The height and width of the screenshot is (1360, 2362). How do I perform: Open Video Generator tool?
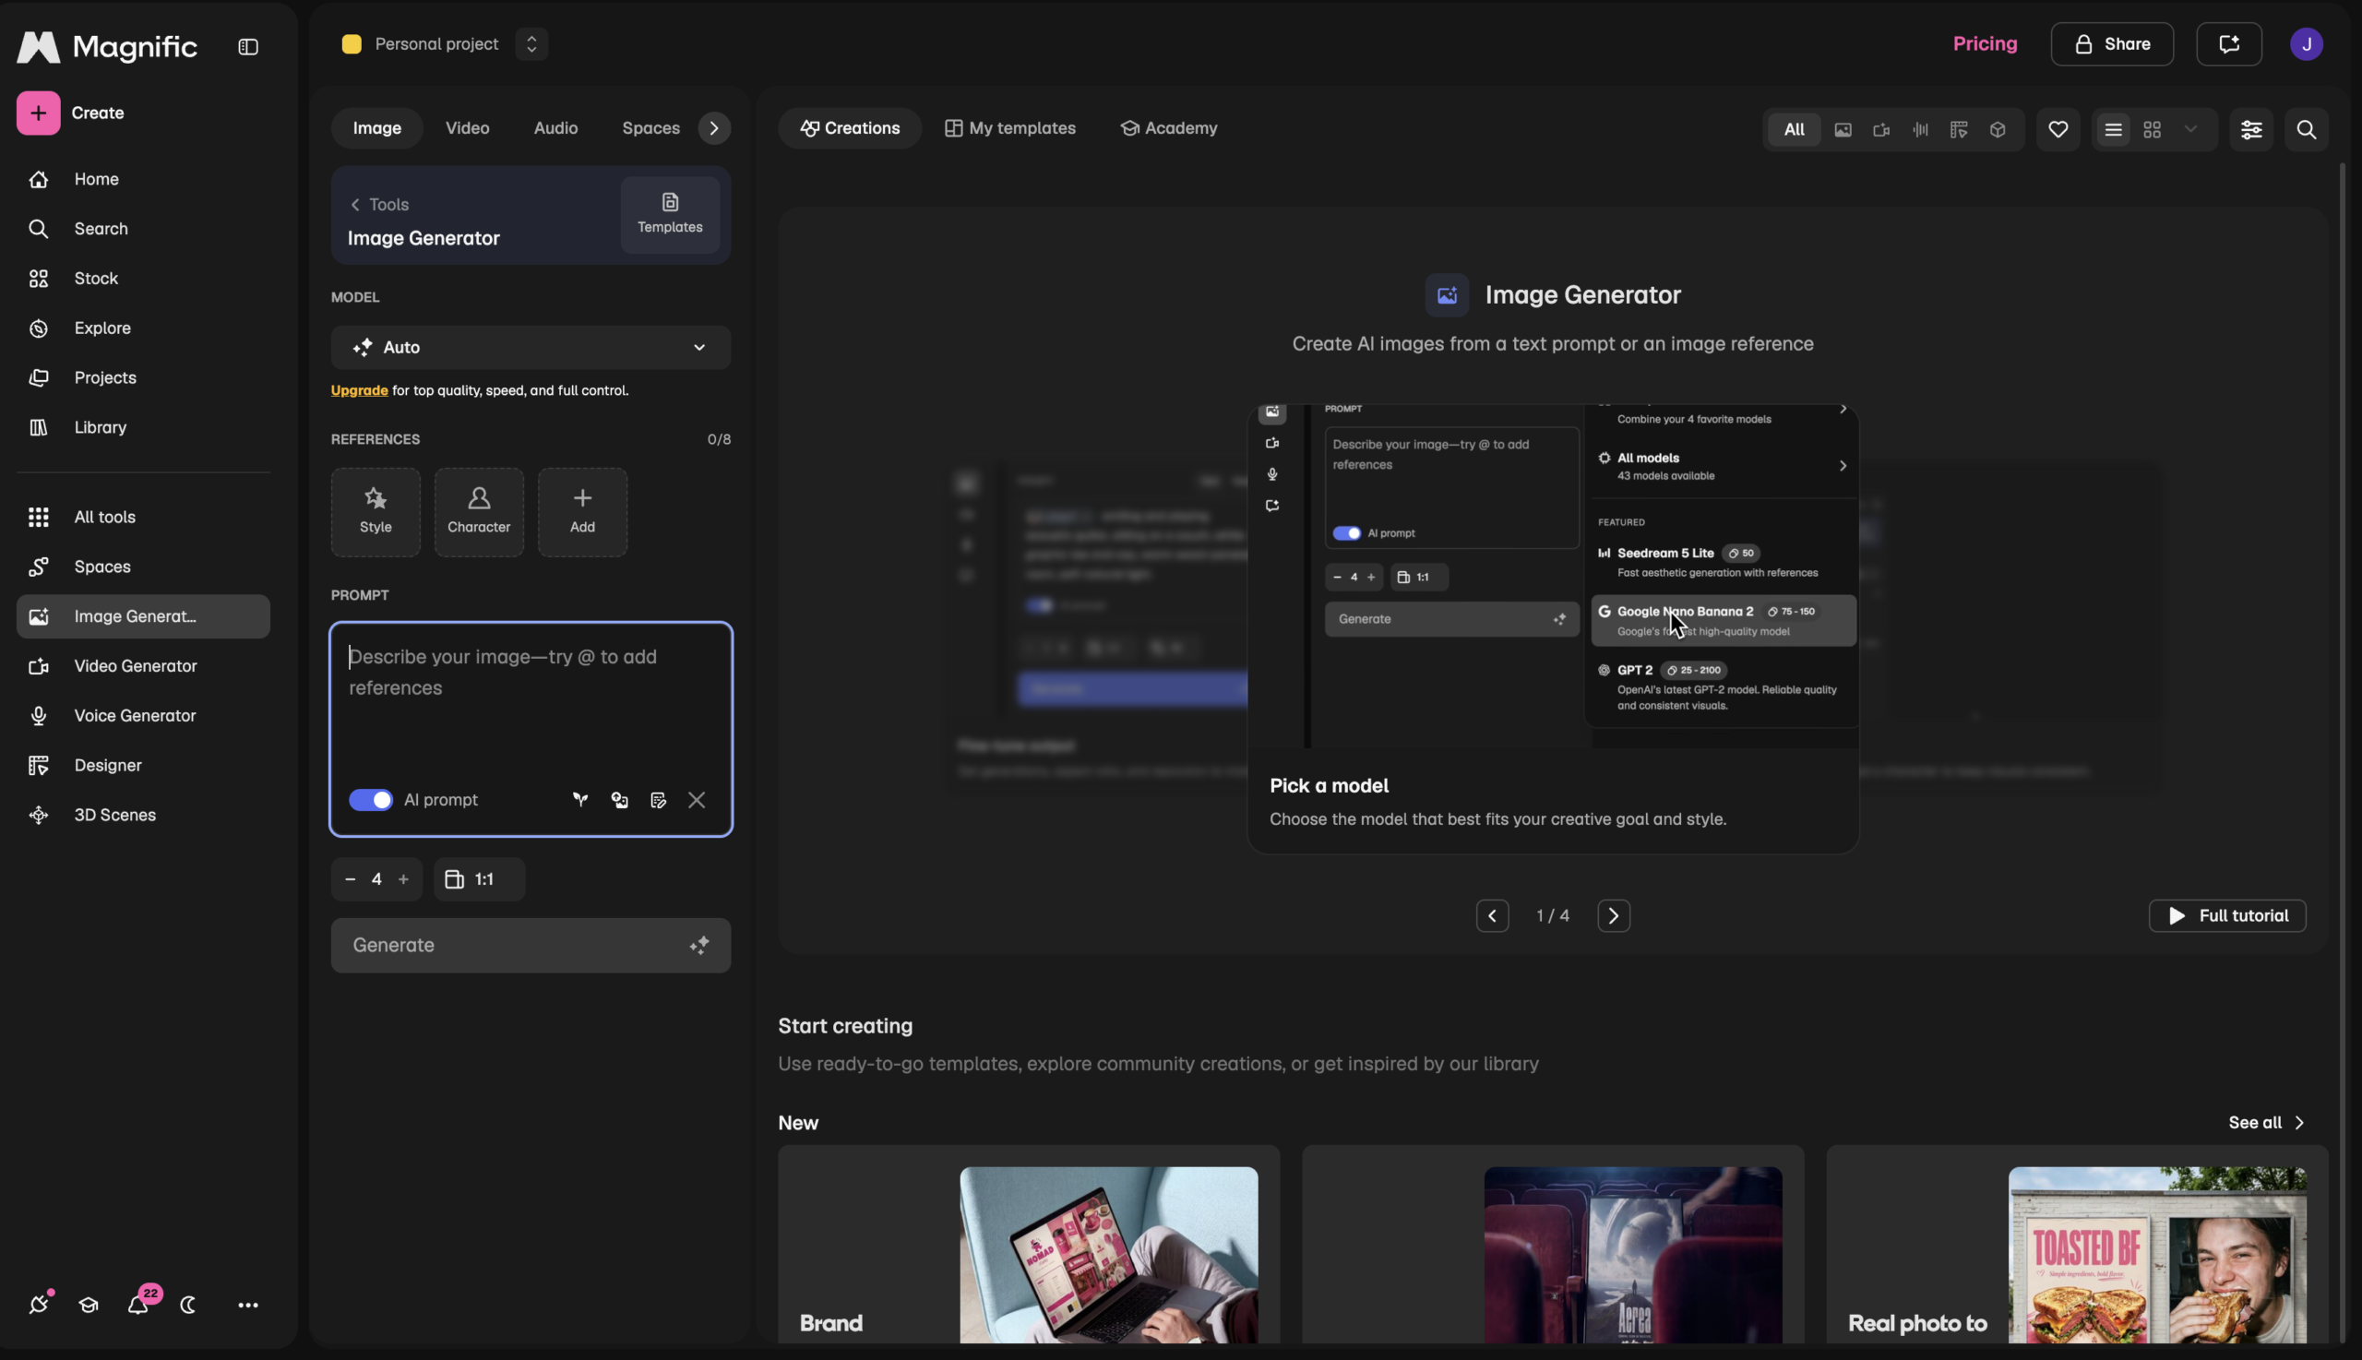pos(143,666)
